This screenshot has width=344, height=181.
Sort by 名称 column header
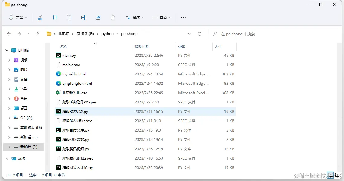[63, 46]
